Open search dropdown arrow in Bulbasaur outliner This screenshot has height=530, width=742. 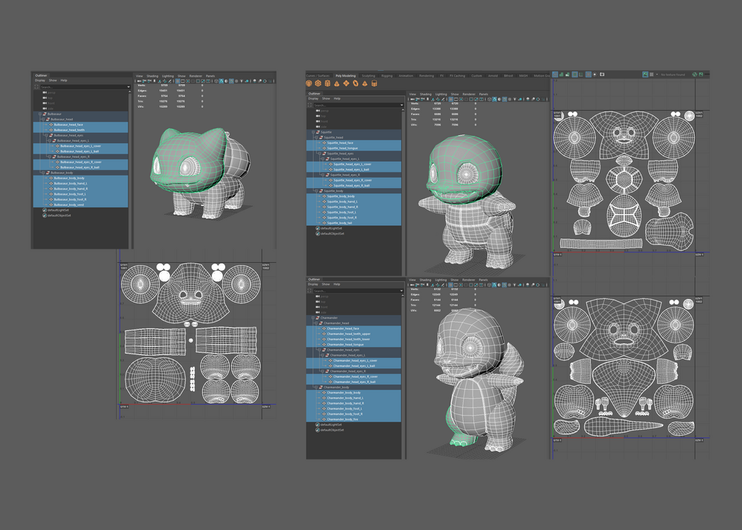128,87
